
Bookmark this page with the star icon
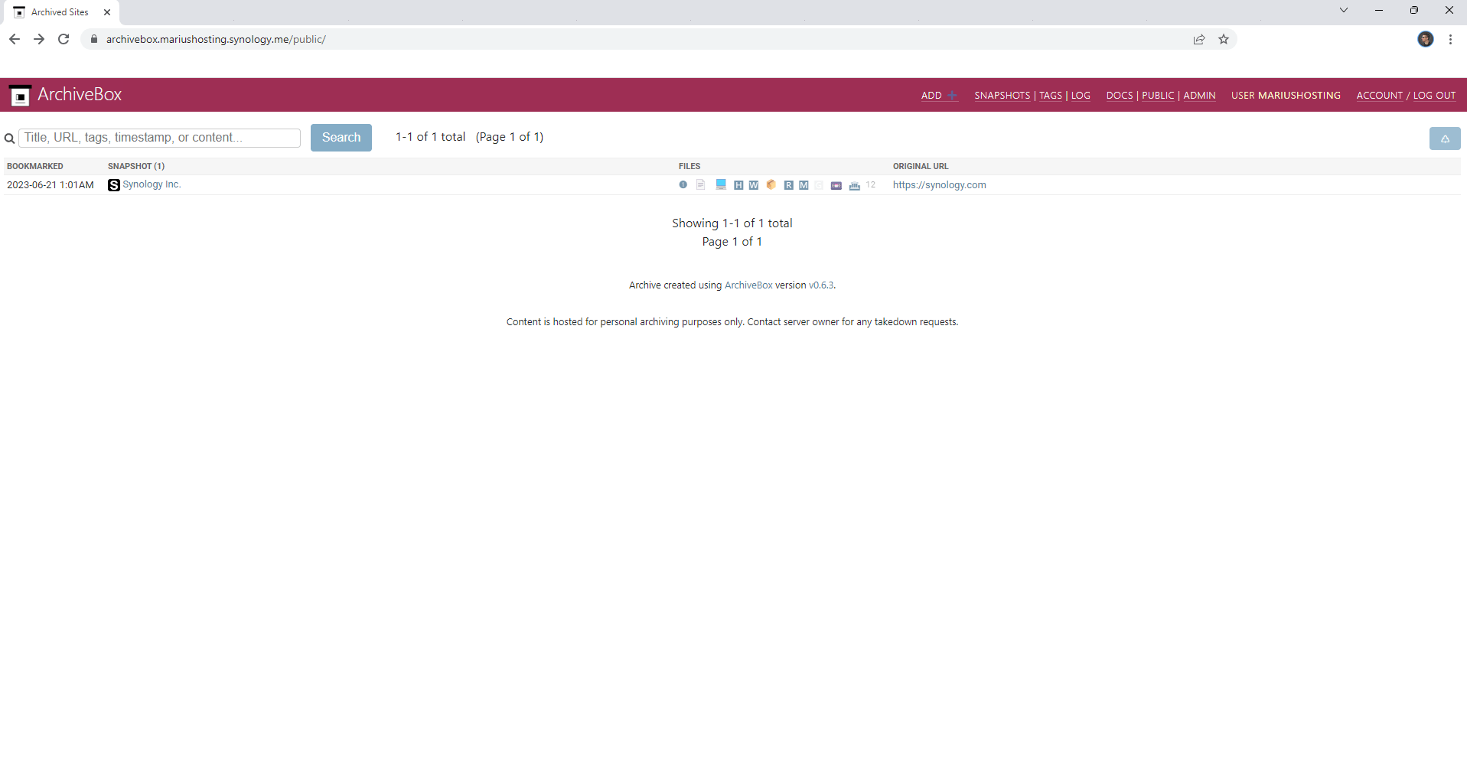click(1223, 39)
